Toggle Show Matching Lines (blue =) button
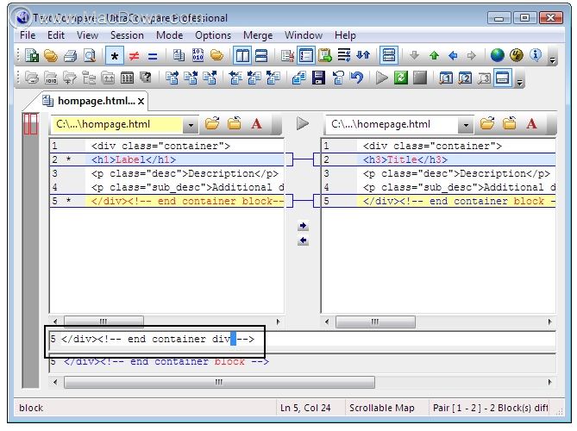Viewport: 577px width, 431px height. pos(153,56)
